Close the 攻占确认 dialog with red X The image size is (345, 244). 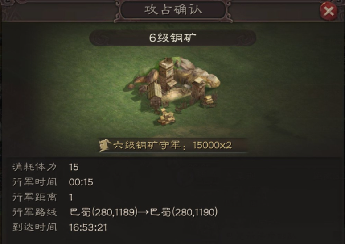coord(328,11)
